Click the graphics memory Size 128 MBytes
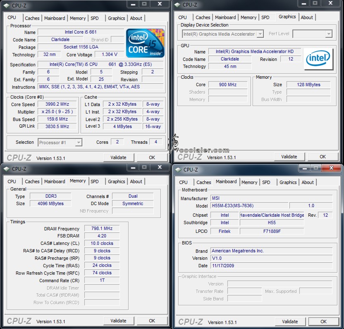 click(308, 85)
